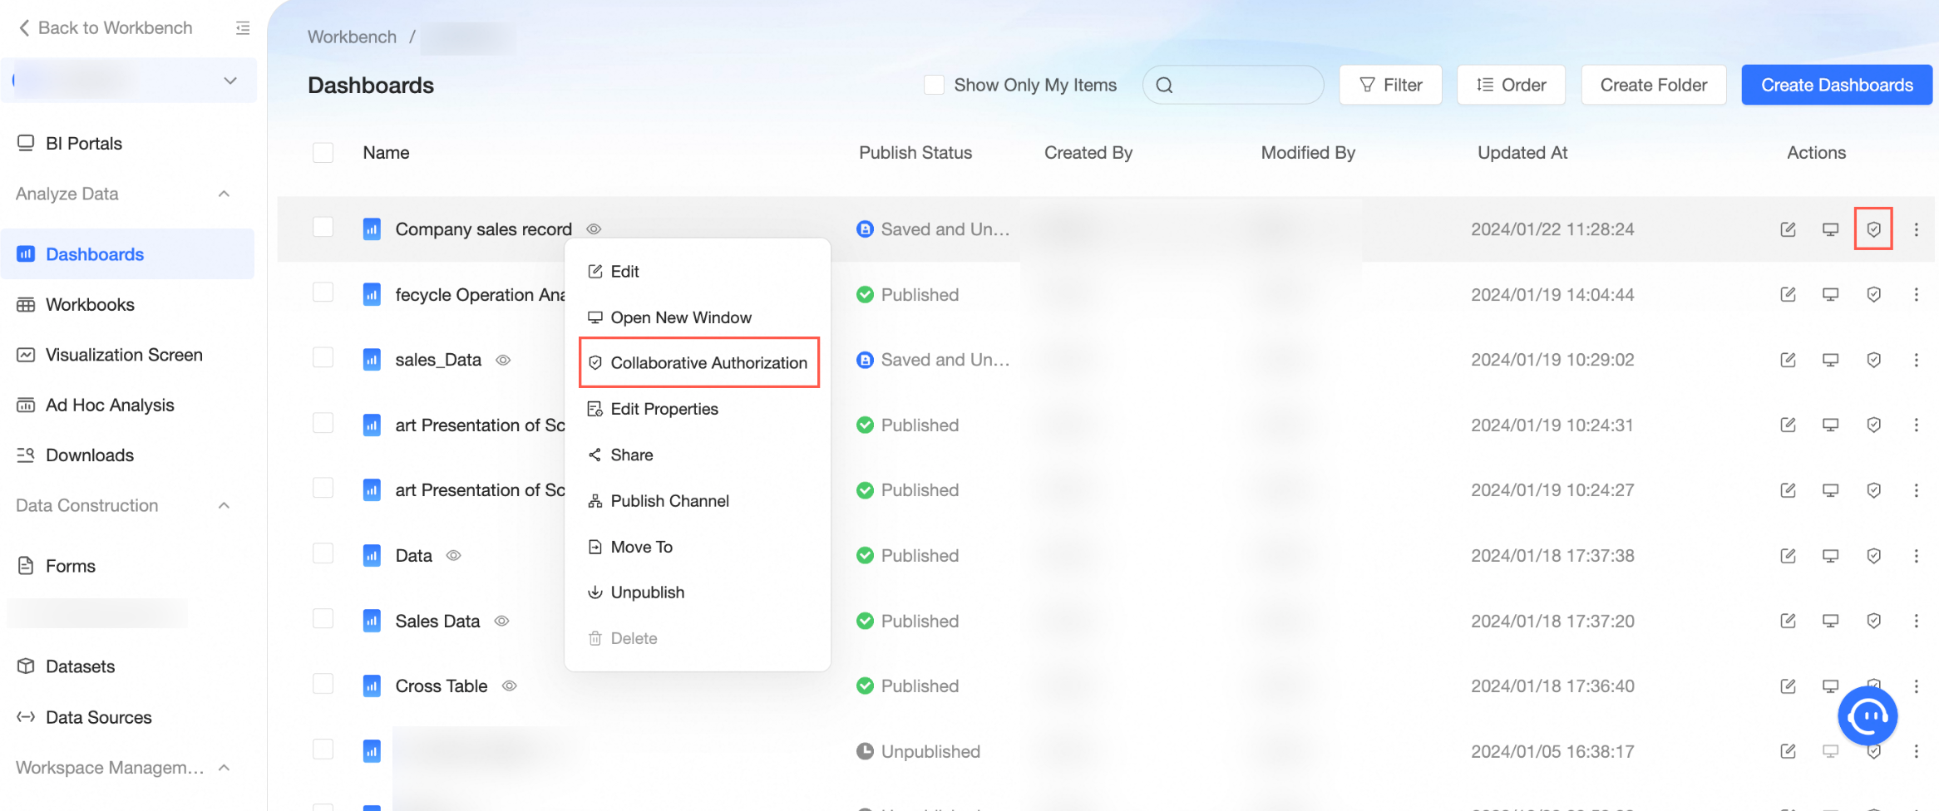Click edit icon in row updated 2024/01/18 17:37:38
Image resolution: width=1939 pixels, height=811 pixels.
pyautogui.click(x=1788, y=555)
